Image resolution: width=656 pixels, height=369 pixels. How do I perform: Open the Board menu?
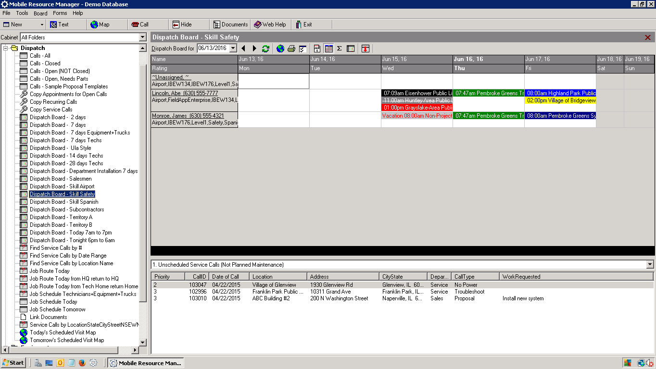coord(40,13)
